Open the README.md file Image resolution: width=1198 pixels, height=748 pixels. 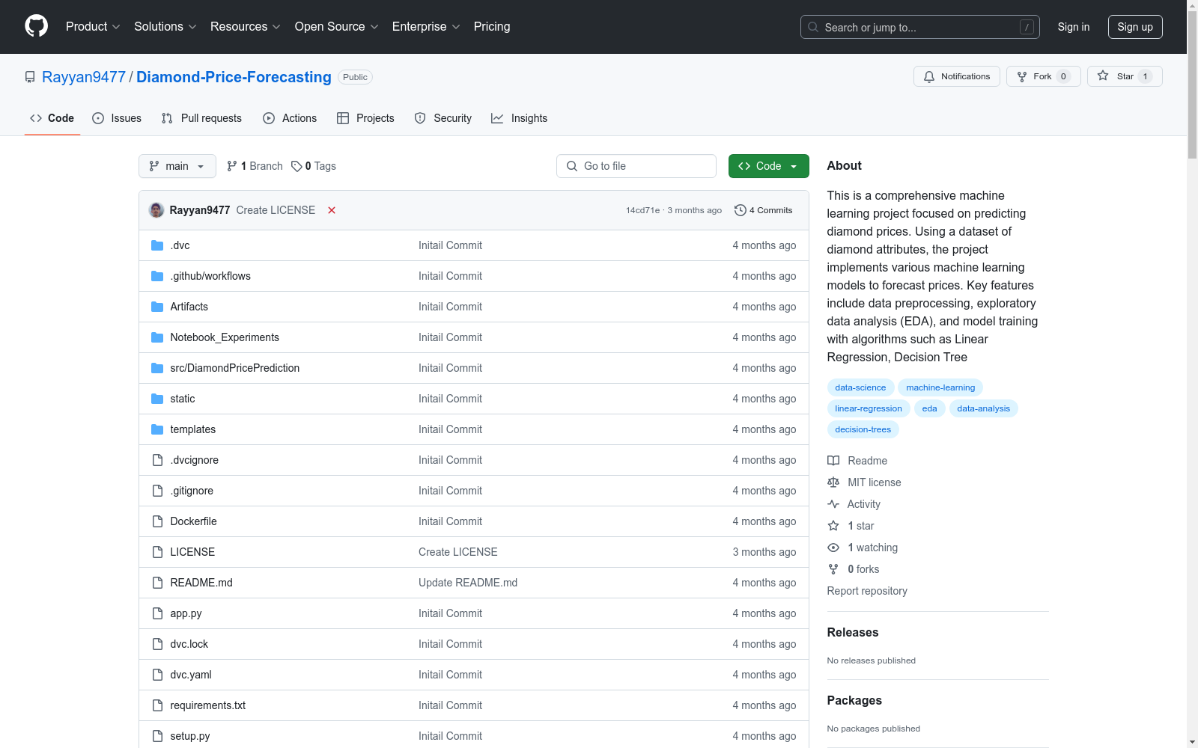201,583
